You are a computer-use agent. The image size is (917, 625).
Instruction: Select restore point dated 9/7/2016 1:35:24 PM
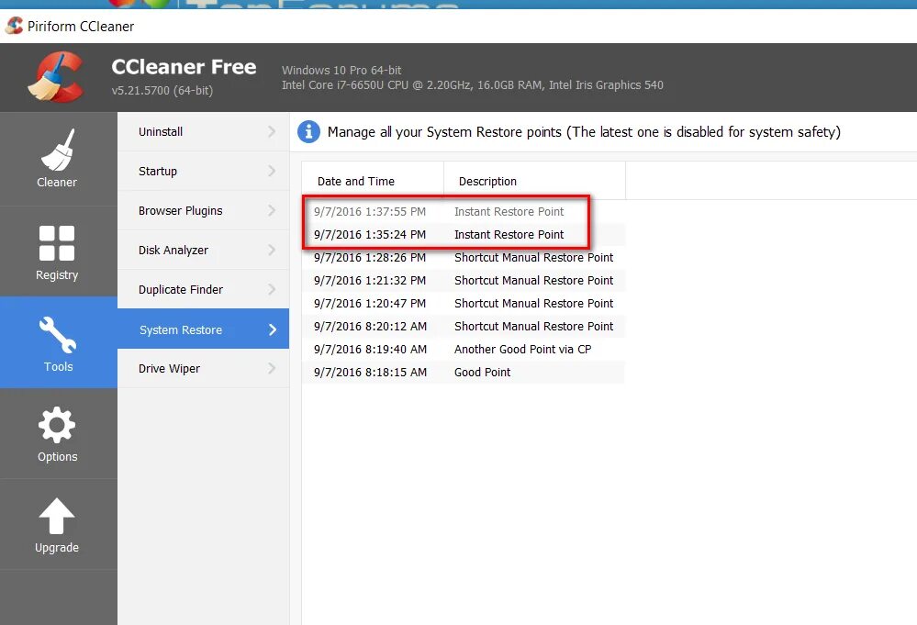(x=464, y=234)
